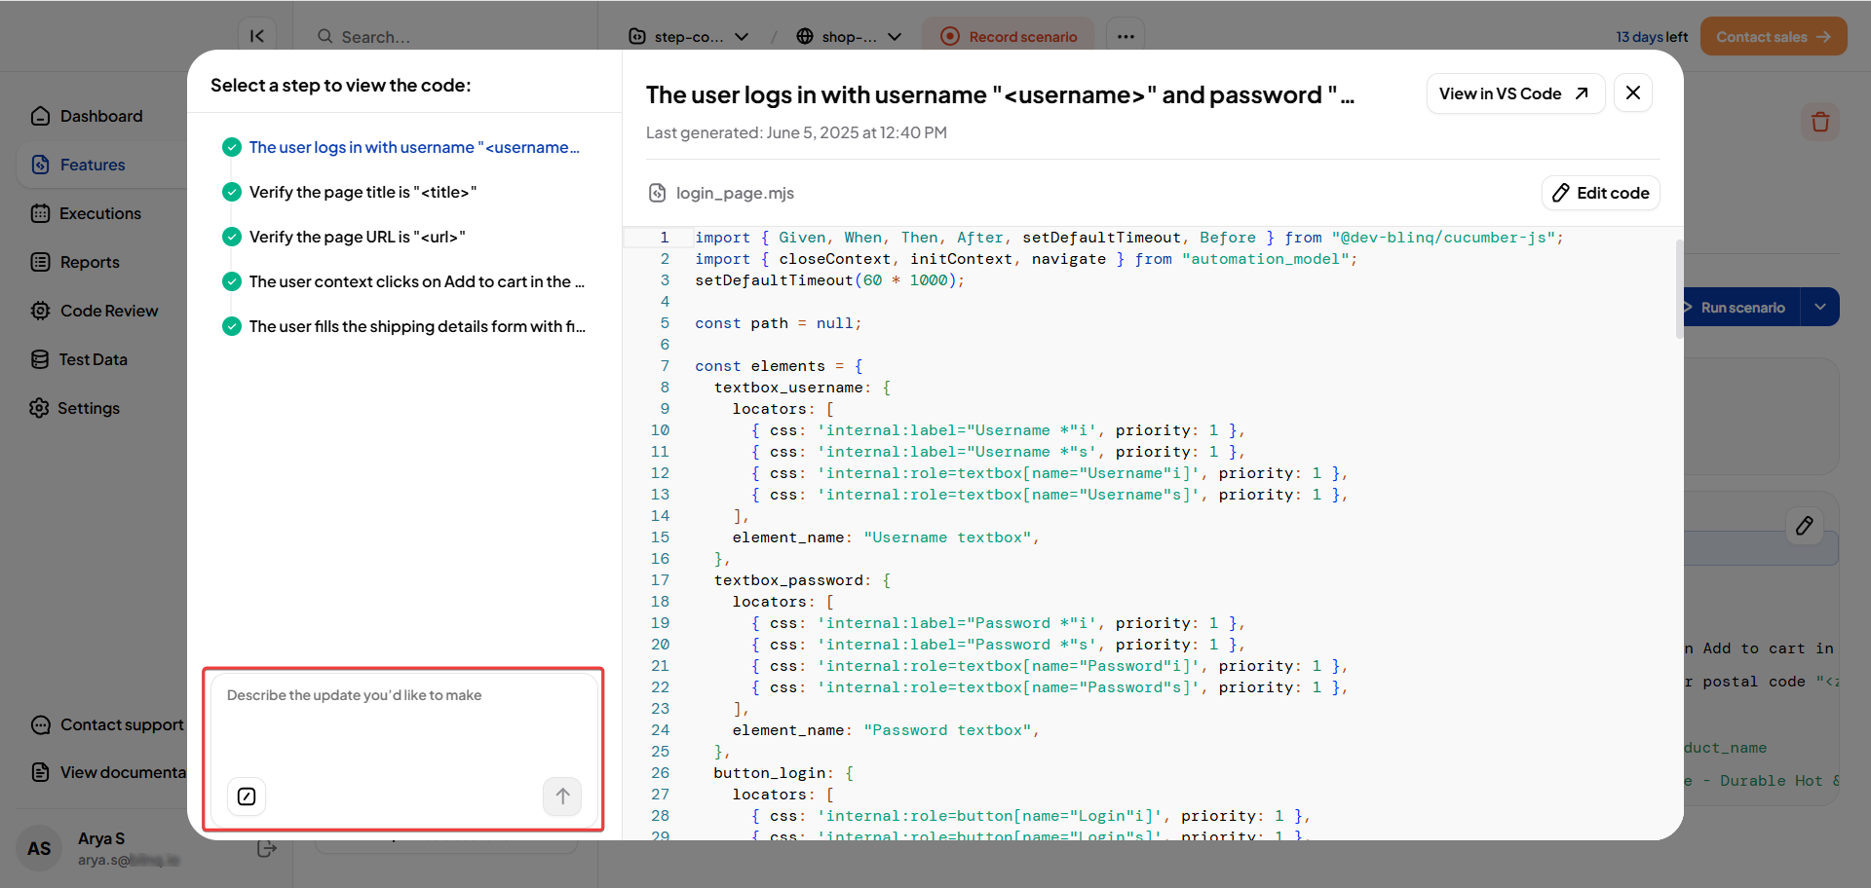Click the logout icon next to Arya S
This screenshot has width=1871, height=888.
coord(266,848)
